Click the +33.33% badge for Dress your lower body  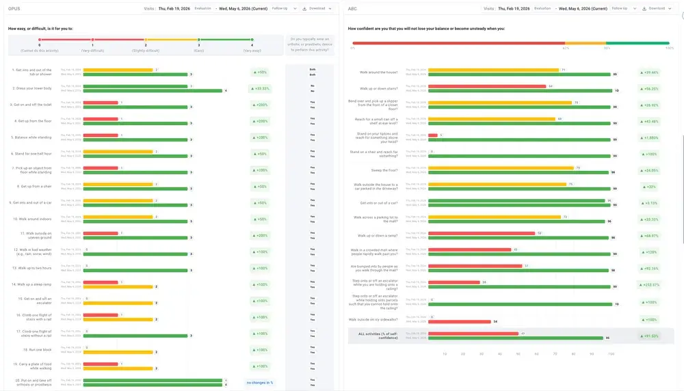click(260, 88)
